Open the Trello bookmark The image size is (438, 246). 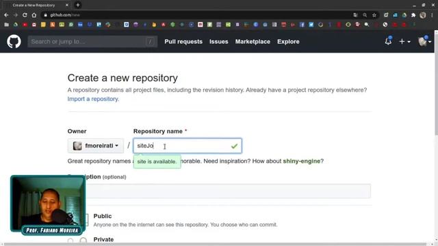(99, 25)
